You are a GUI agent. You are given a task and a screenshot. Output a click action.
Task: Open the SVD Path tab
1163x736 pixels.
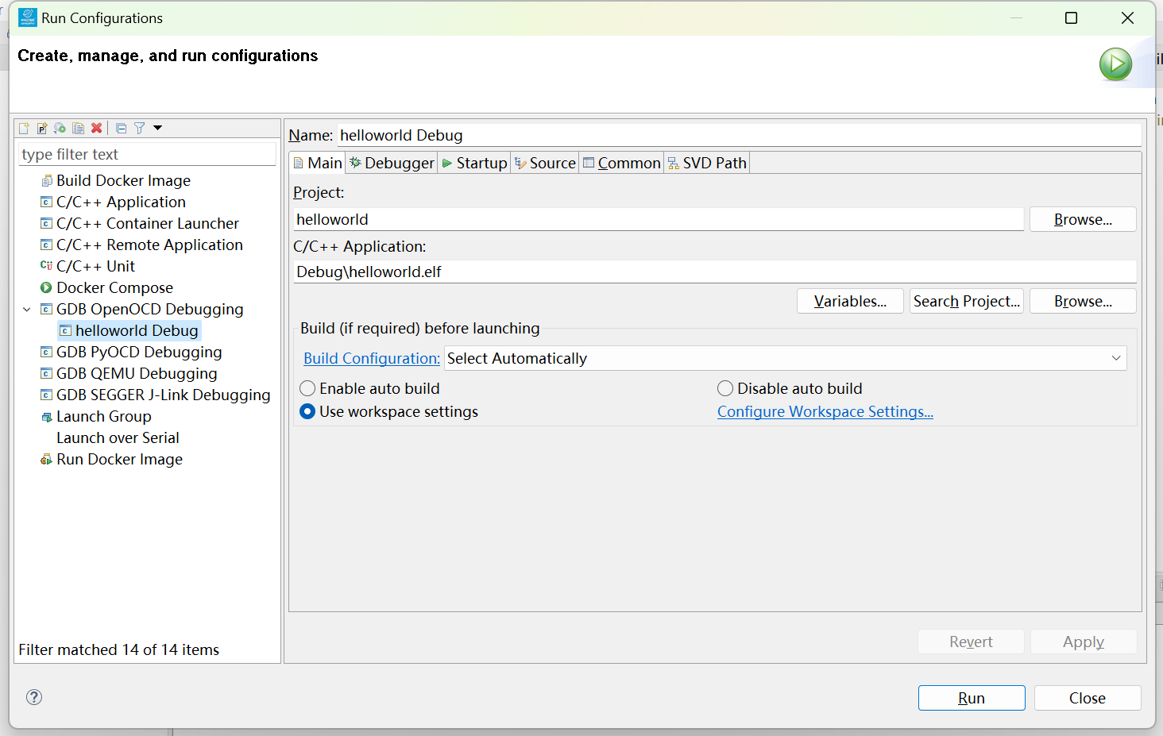(707, 163)
